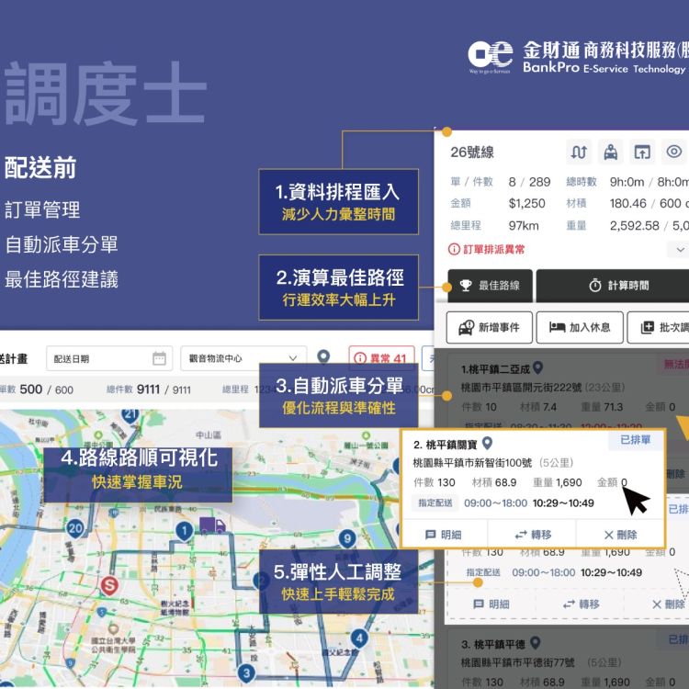Click the 新增事件 button
The width and height of the screenshot is (689, 689).
click(489, 327)
